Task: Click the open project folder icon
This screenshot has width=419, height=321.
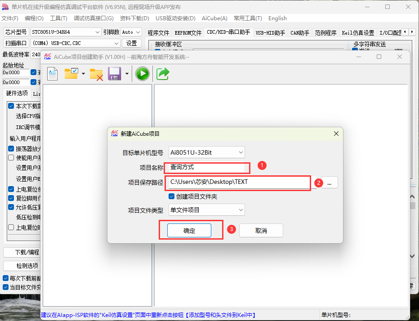Action: (71, 73)
